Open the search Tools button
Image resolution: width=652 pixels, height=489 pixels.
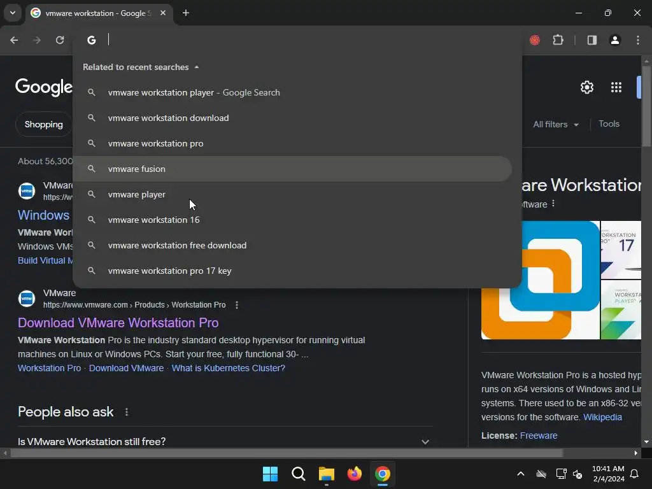coord(609,124)
